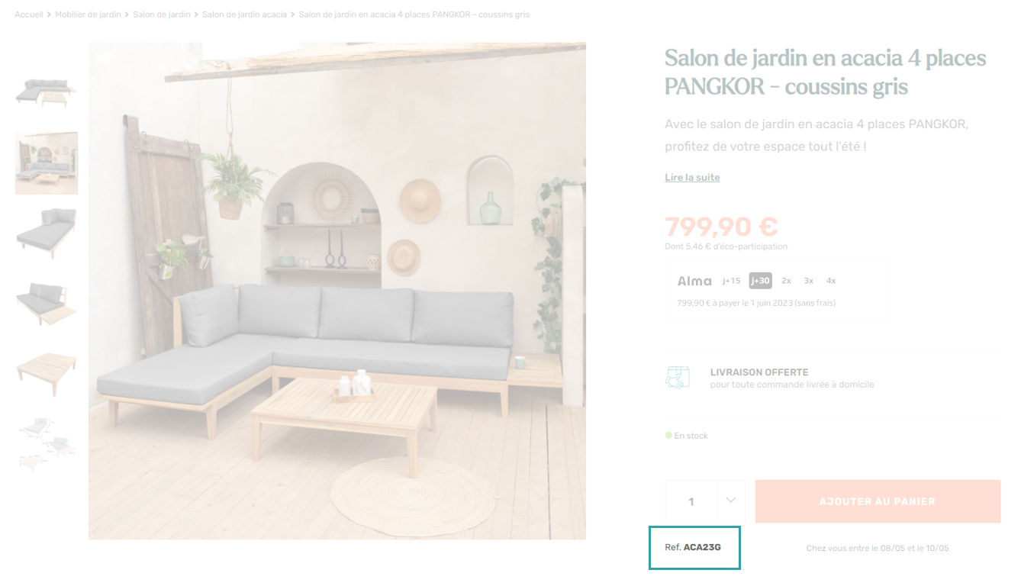Click the main product image of the sofa
1021x586 pixels.
click(x=337, y=291)
